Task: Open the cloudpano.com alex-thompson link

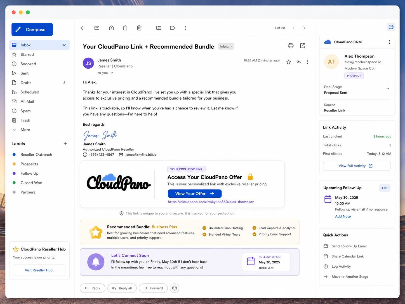Action: click(x=211, y=202)
